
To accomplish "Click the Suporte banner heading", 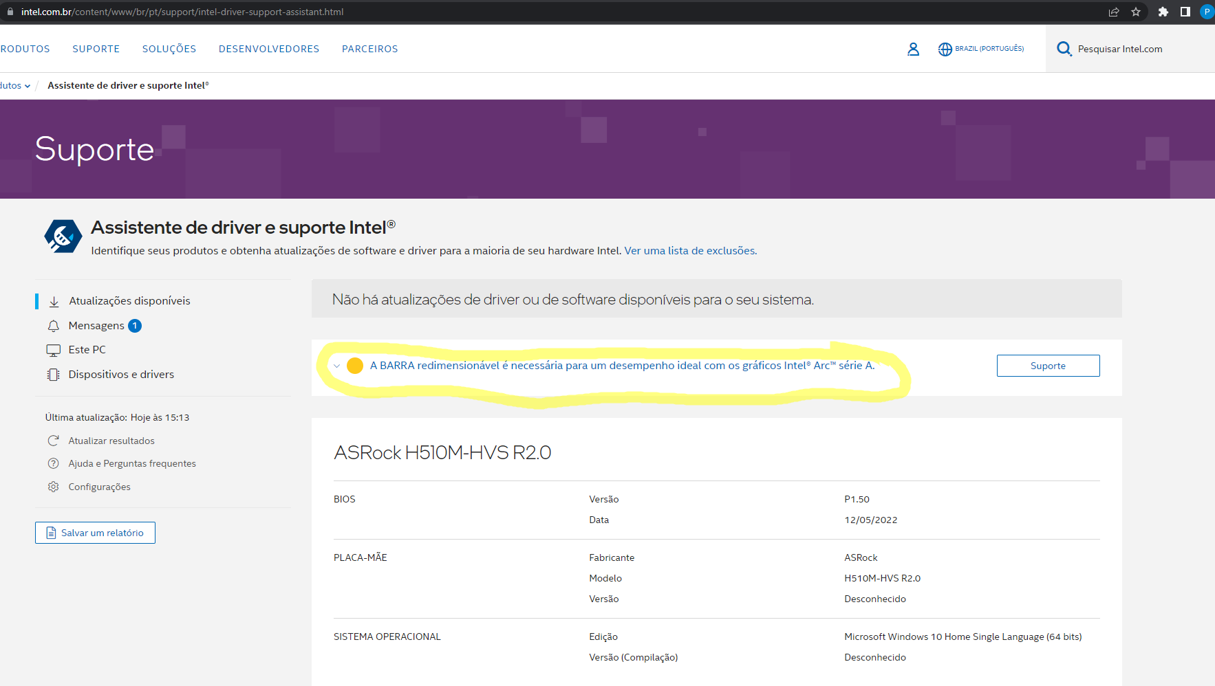I will 94,149.
